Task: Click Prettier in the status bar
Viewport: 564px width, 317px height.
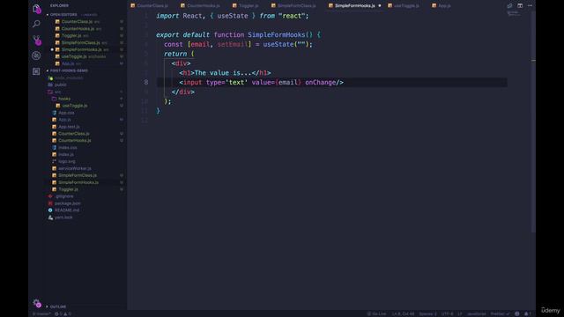Action: (x=500, y=313)
